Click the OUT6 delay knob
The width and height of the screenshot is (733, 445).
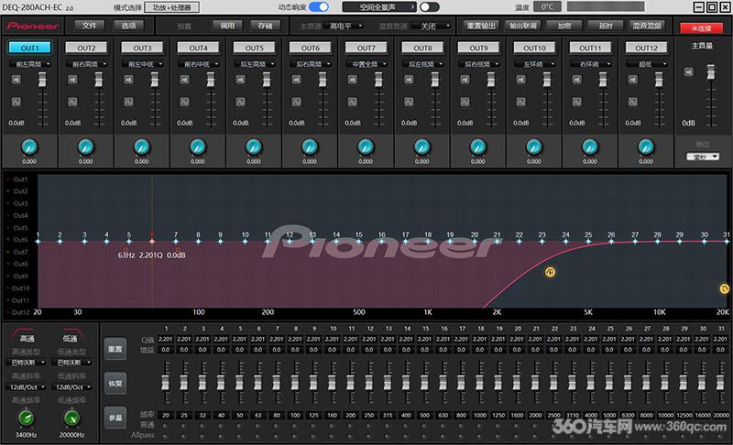pos(310,147)
